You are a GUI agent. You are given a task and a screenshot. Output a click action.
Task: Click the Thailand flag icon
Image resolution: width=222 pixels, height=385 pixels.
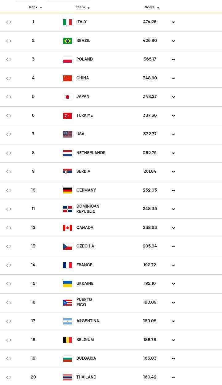point(68,377)
